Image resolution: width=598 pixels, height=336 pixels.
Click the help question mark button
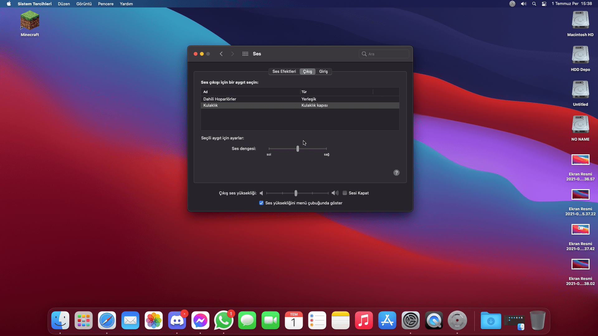pyautogui.click(x=396, y=173)
